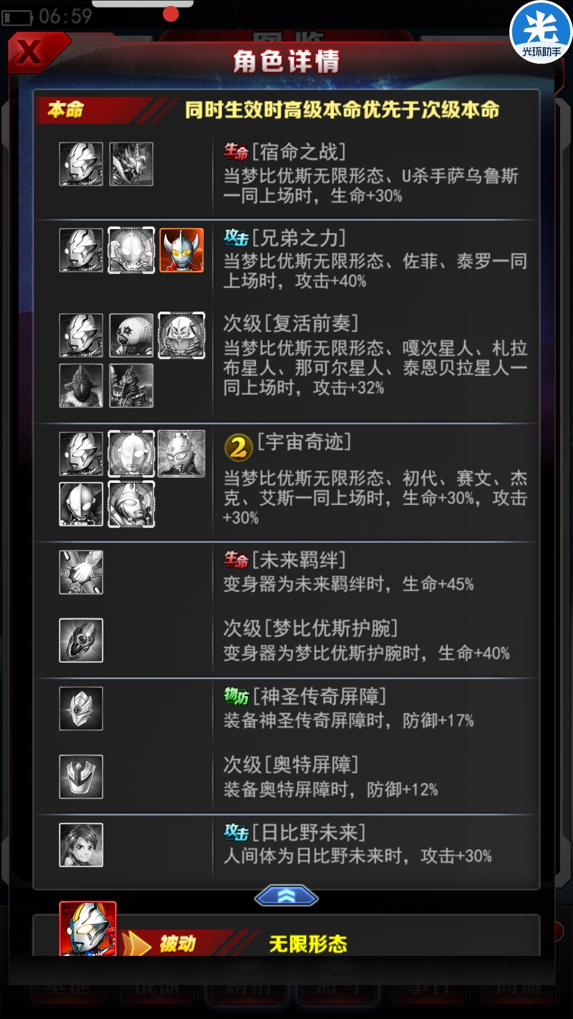This screenshot has width=573, height=1019.
Task: Select the 奥特屏障 shield icon
Action: tap(81, 776)
